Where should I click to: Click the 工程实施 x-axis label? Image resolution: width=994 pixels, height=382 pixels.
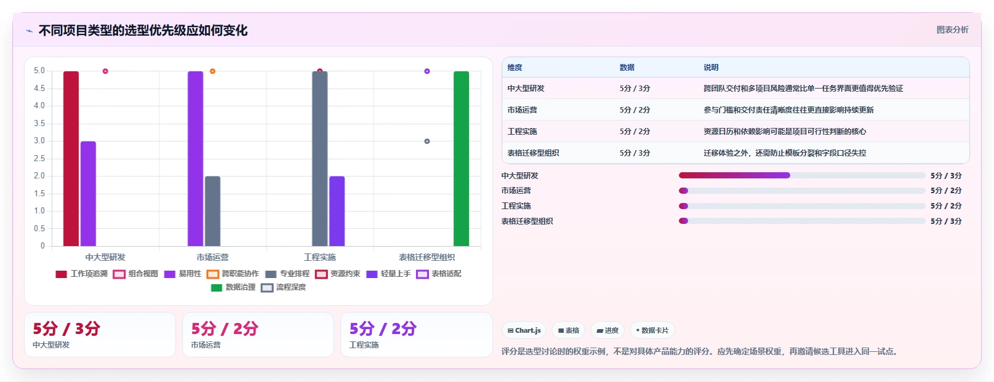(320, 257)
